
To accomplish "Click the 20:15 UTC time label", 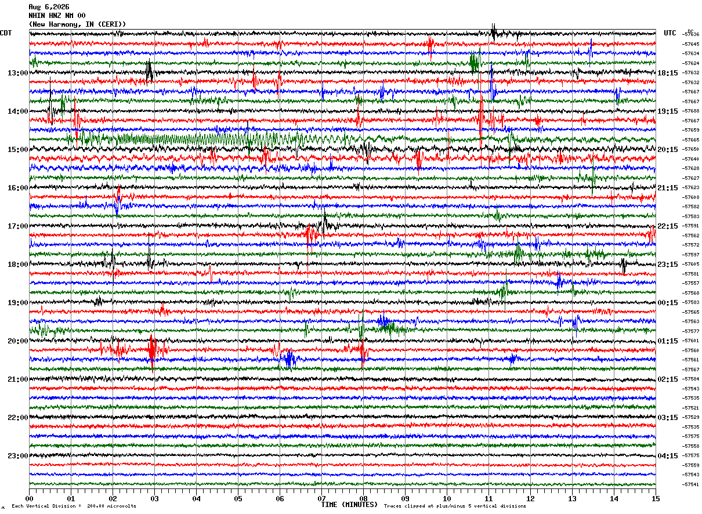I will coord(668,150).
